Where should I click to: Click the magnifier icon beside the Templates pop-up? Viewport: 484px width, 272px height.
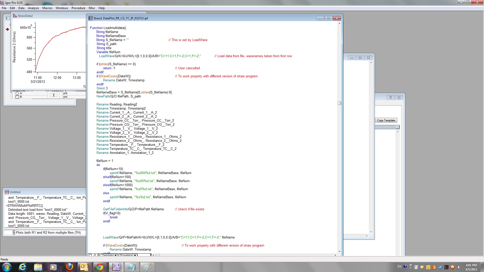point(99,255)
